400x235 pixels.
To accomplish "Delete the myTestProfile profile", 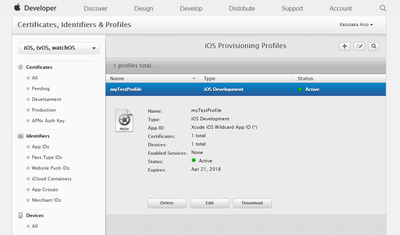I will (x=167, y=203).
